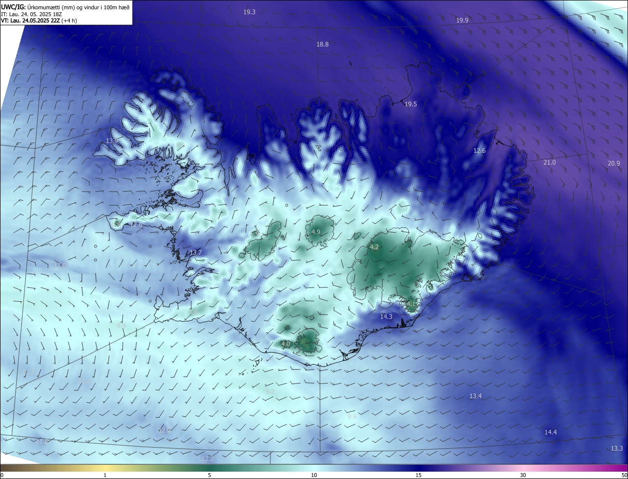Click the 14.4 value label

coord(550,432)
